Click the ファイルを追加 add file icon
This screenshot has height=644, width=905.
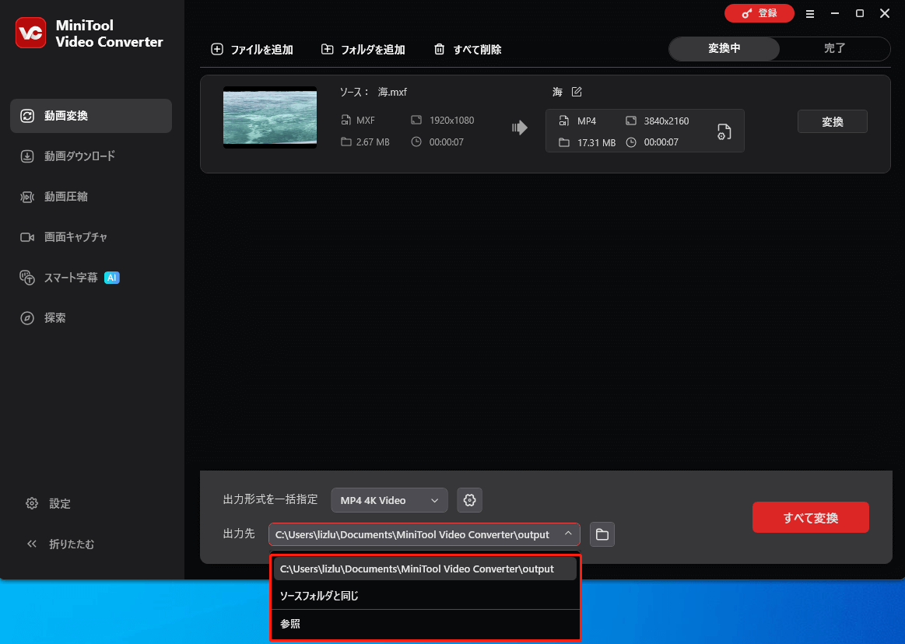pyautogui.click(x=216, y=48)
